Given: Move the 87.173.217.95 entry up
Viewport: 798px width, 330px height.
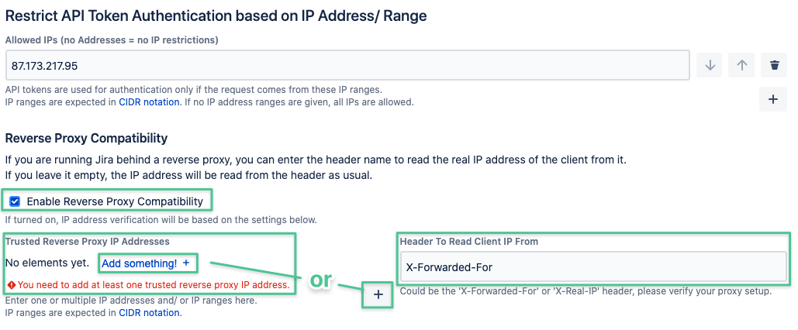Looking at the screenshot, I should [x=741, y=65].
